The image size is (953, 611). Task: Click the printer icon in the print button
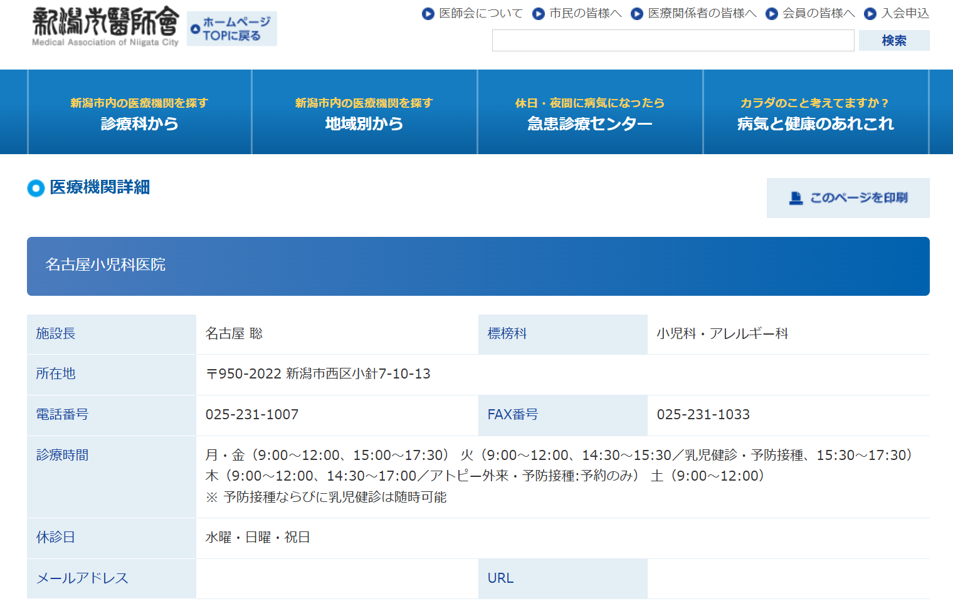coord(796,198)
